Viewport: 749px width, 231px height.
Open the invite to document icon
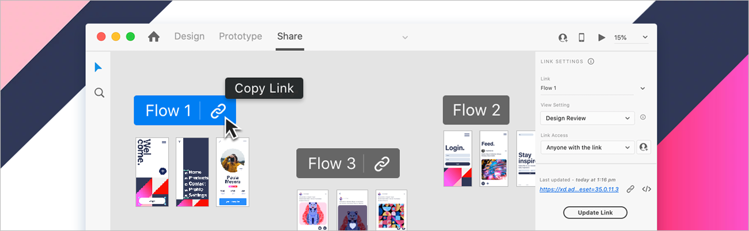click(563, 37)
